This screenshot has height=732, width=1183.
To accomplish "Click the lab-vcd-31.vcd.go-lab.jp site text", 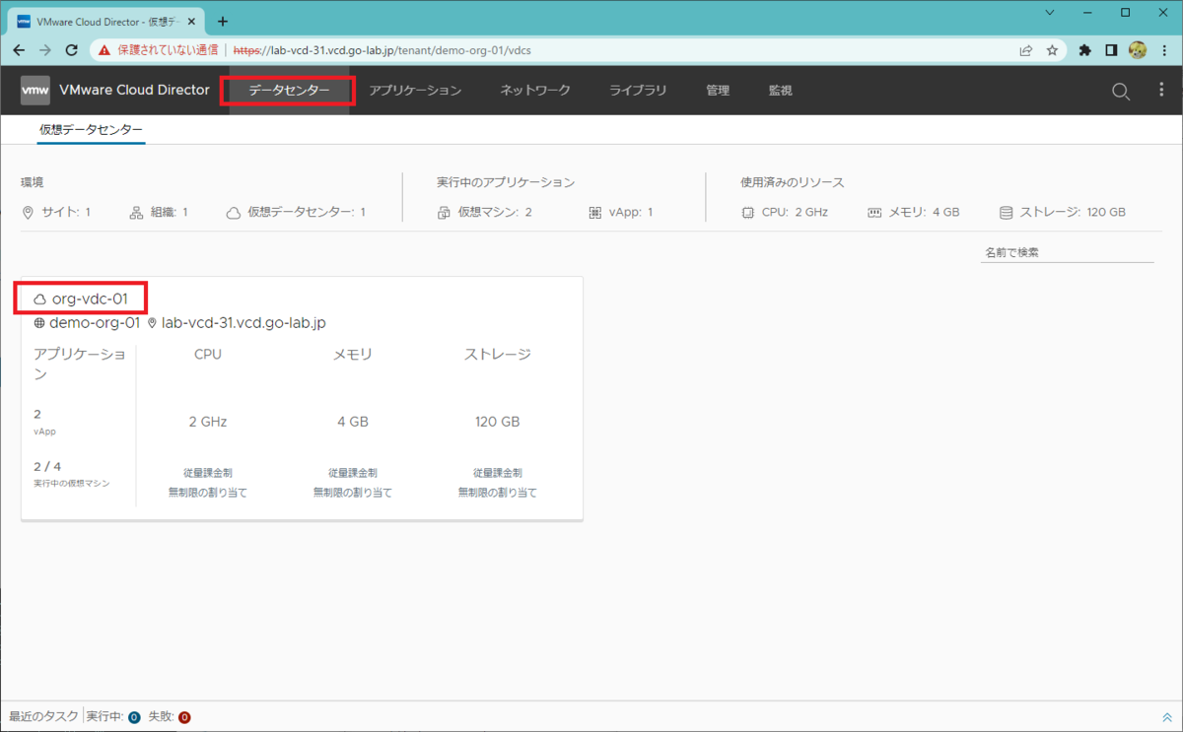I will click(244, 322).
